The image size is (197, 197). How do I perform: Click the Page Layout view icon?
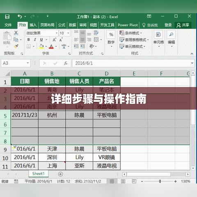tap(123, 181)
